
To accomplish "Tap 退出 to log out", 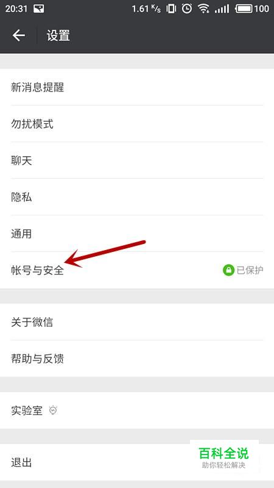I will point(137,462).
